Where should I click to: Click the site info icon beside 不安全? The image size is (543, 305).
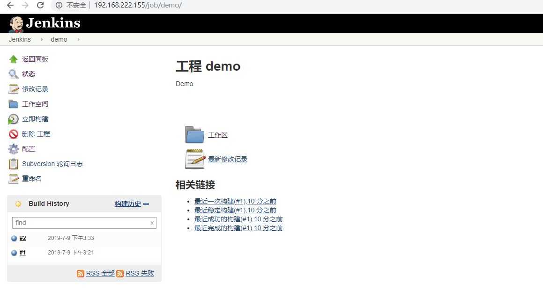click(x=59, y=5)
